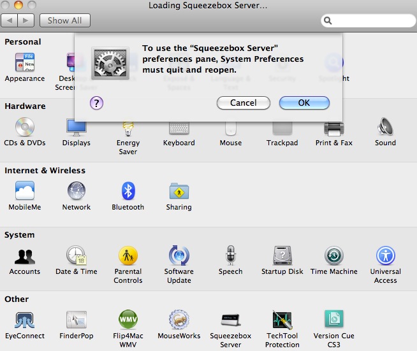Open Time Machine preferences
Image resolution: width=417 pixels, height=351 pixels.
click(x=333, y=256)
